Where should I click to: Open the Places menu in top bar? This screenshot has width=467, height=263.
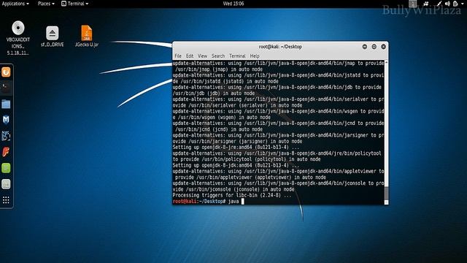(x=46, y=4)
